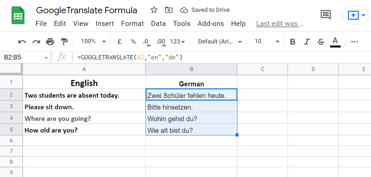Click the undo arrow icon
The image size is (371, 177).
22,42
